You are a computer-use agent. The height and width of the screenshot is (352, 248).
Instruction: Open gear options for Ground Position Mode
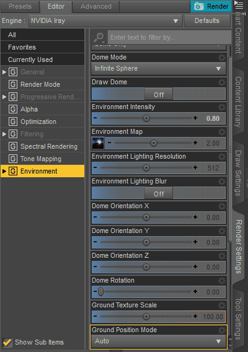[222, 330]
